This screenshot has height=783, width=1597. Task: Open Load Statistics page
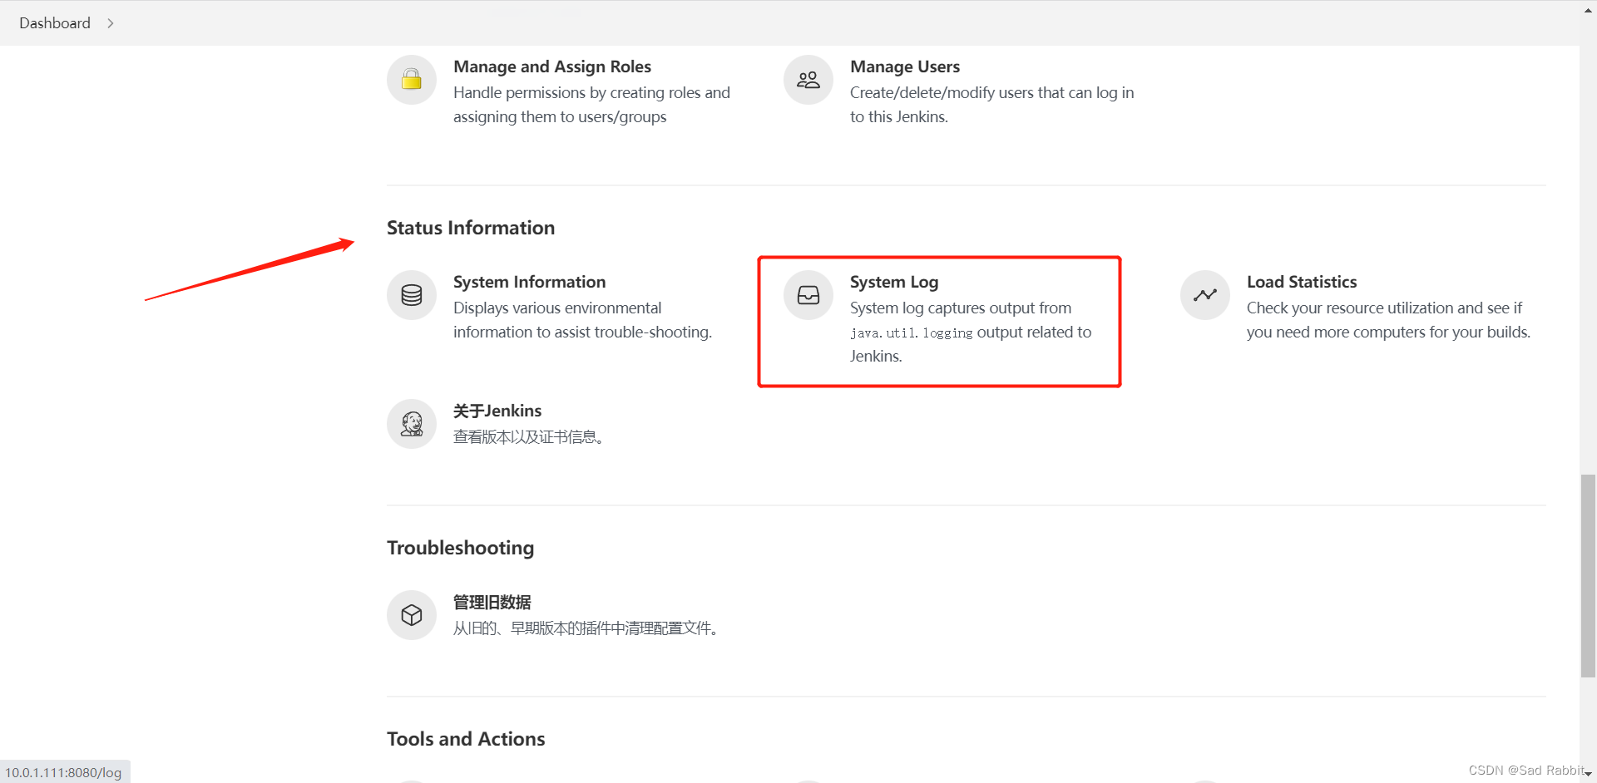[x=1302, y=282]
